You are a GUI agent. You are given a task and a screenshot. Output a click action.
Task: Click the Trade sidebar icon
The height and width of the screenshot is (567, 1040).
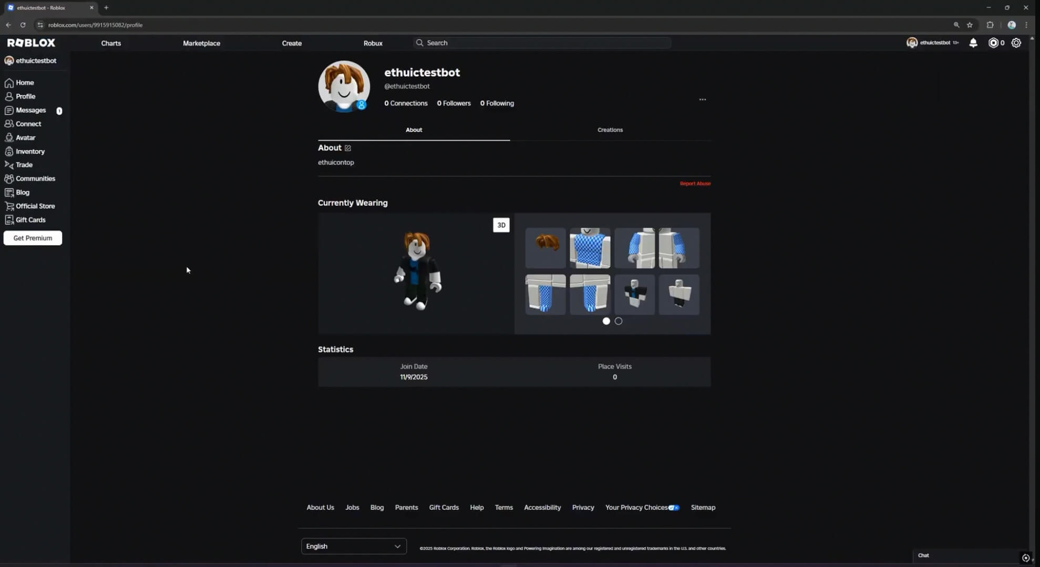pos(9,165)
